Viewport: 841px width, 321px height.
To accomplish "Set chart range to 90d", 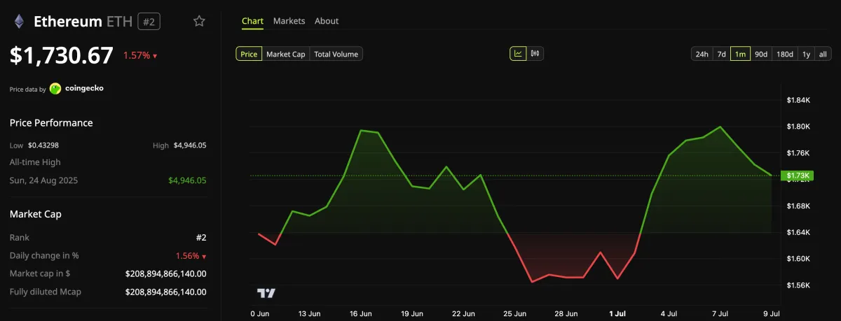I will [761, 54].
